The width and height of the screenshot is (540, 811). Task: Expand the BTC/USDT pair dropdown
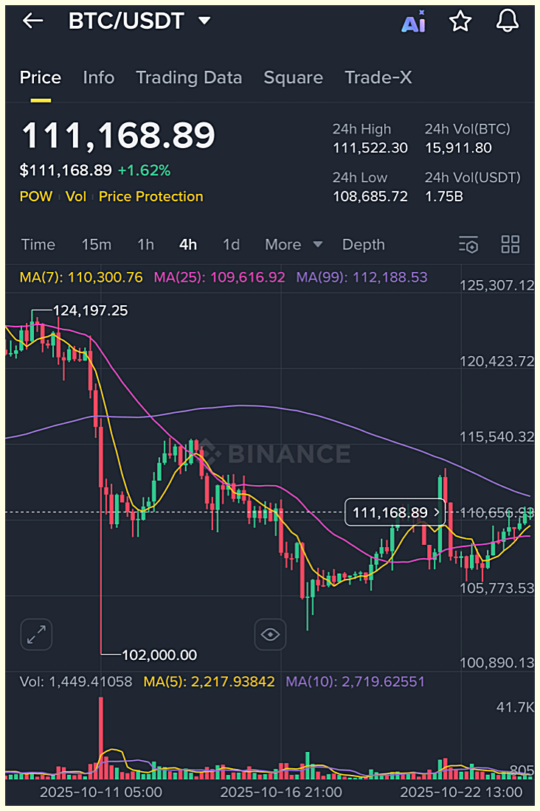205,21
